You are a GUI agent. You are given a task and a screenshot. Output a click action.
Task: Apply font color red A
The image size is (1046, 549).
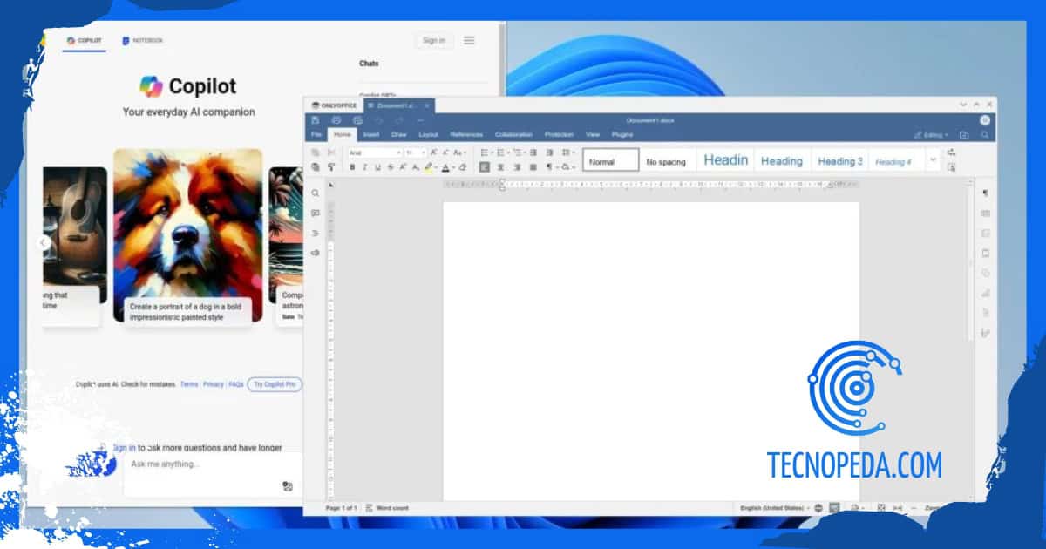[445, 167]
